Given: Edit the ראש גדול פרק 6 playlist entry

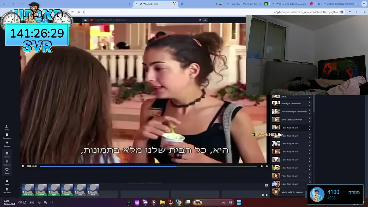Looking at the screenshot, I should tap(310, 166).
